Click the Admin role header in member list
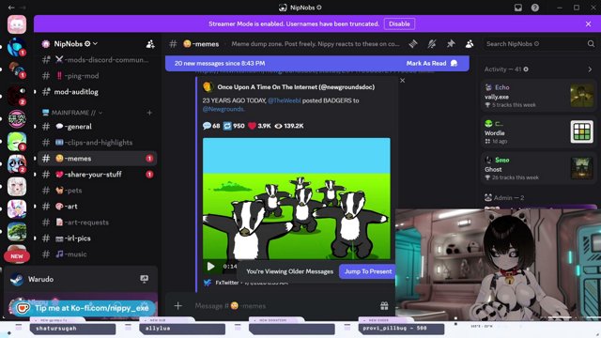Viewport: 601px width, 338px height. (504, 198)
